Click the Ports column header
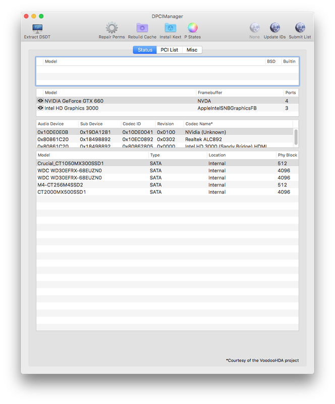 coord(291,92)
